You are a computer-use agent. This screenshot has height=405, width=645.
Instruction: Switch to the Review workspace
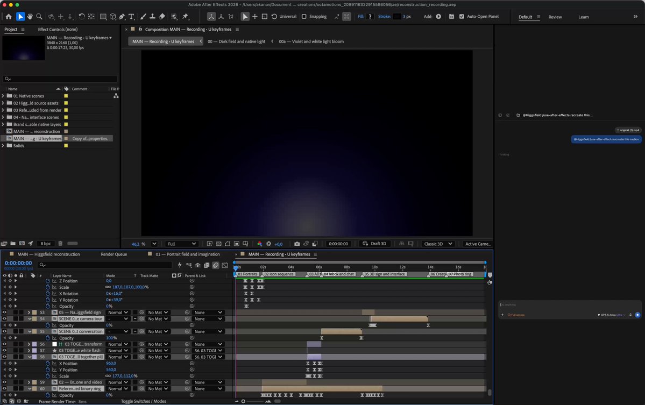click(555, 17)
